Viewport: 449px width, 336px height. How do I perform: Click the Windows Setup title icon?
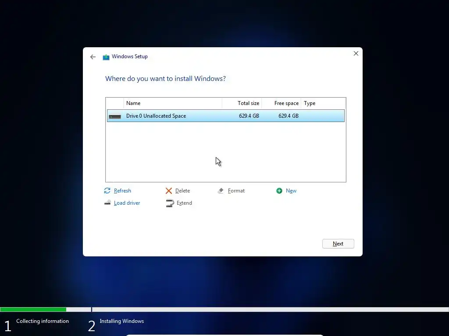point(106,57)
